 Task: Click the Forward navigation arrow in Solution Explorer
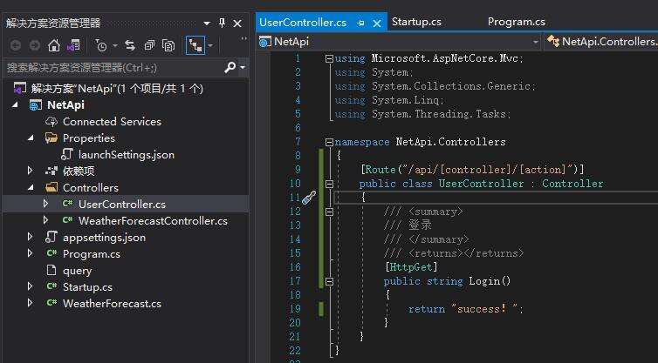(x=34, y=45)
